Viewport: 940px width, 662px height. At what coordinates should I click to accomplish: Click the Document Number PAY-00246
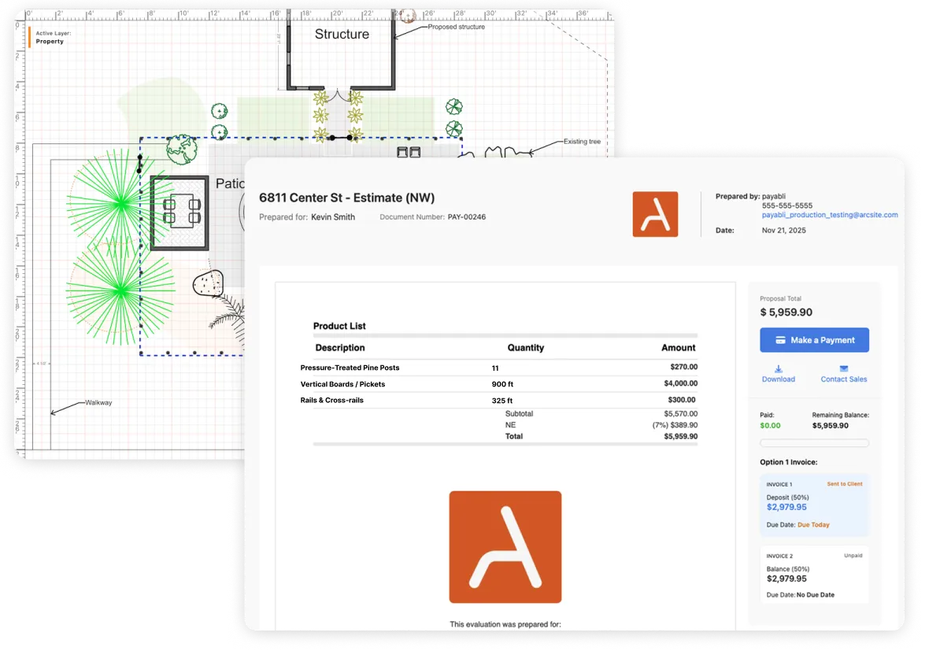point(466,217)
